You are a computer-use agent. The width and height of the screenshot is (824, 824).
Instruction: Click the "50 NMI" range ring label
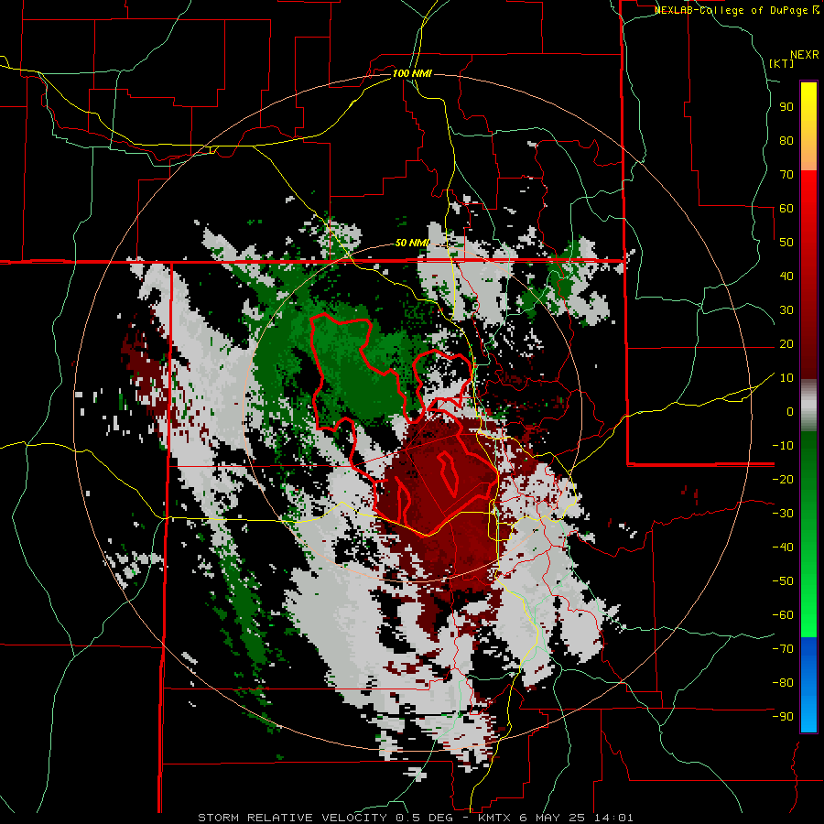click(x=412, y=243)
